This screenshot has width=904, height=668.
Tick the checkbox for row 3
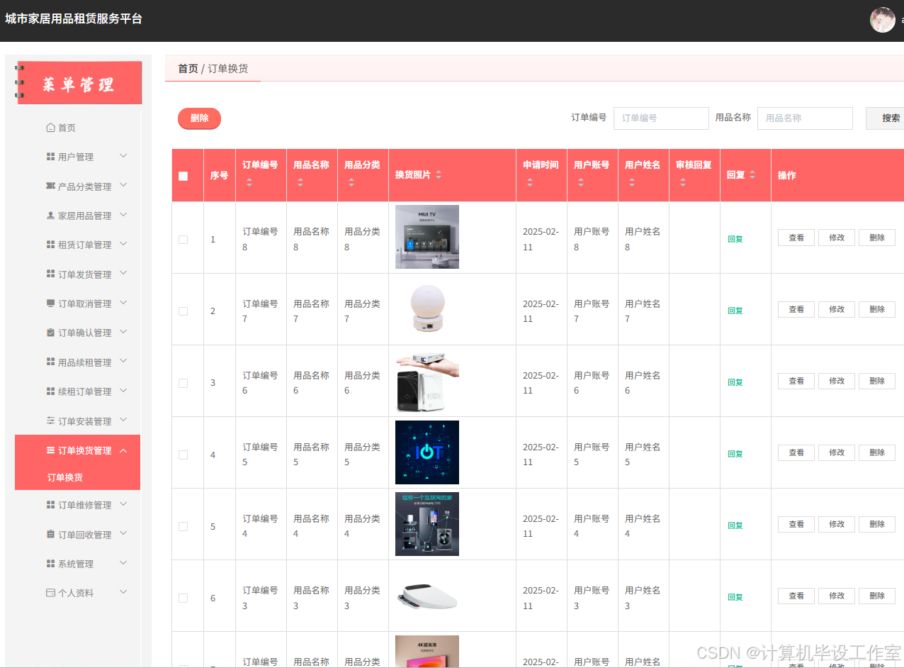[183, 383]
